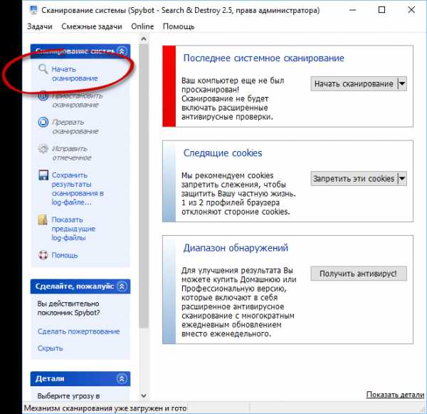Collapse the Сделайте, пожалуйс panel
Image resolution: width=427 pixels, height=414 pixels.
(122, 286)
